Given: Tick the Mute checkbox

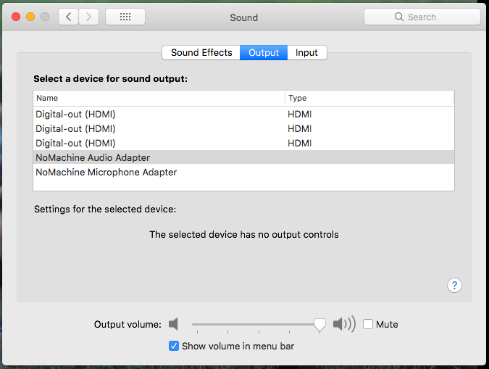Looking at the screenshot, I should click(368, 324).
